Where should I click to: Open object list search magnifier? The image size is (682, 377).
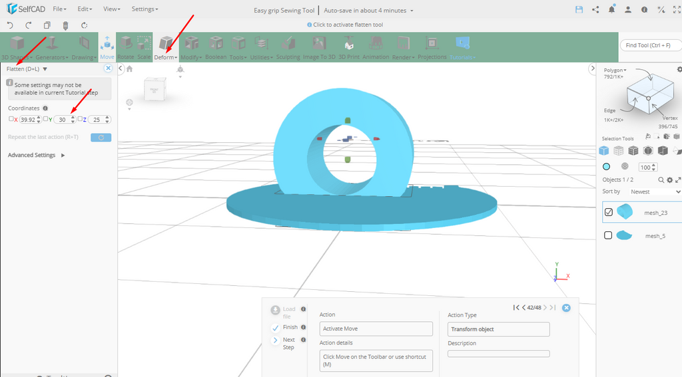(x=661, y=180)
